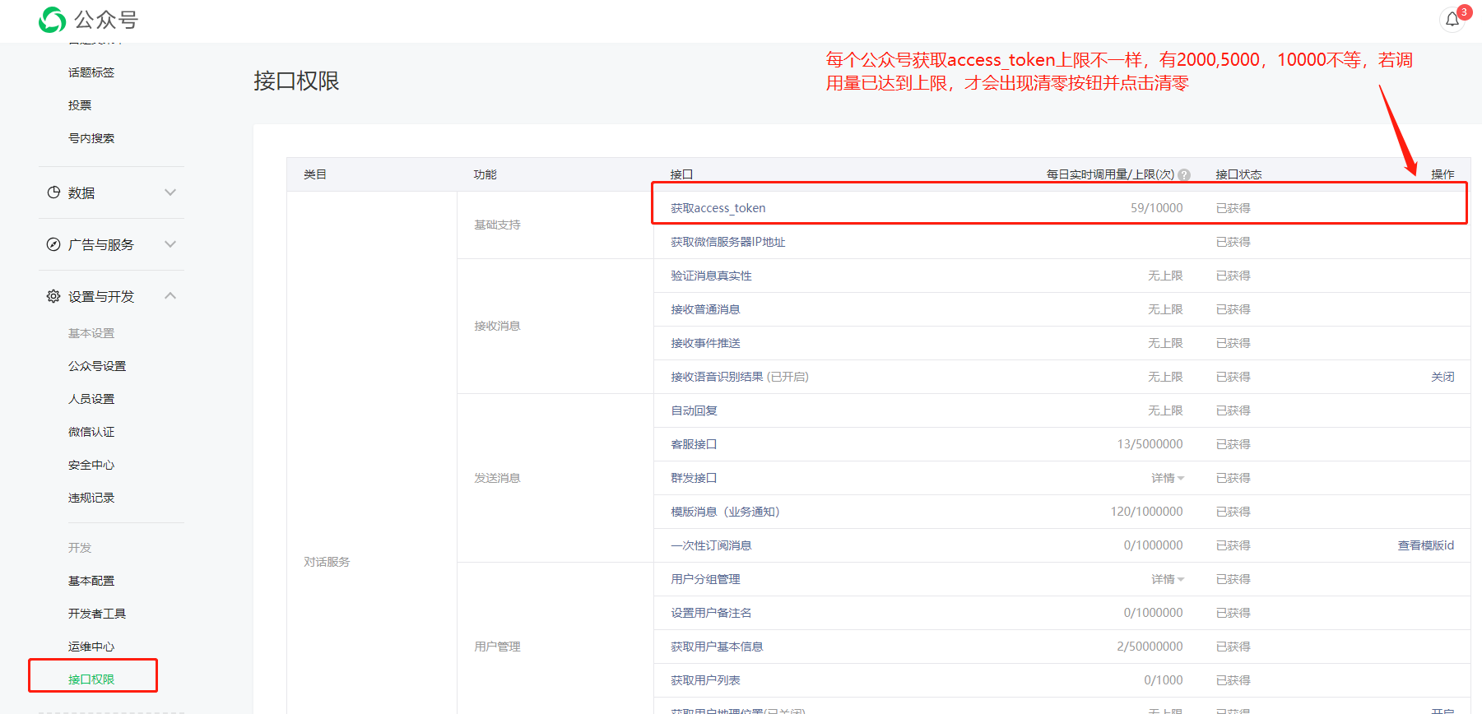Open 详情 dropdown for 群发接口
Viewport: 1482px width, 714px height.
point(1167,478)
